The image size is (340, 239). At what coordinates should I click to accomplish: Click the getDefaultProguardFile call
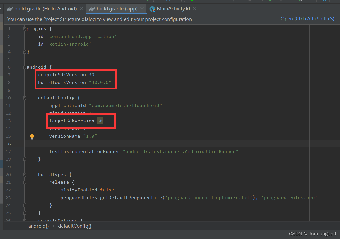(131, 198)
